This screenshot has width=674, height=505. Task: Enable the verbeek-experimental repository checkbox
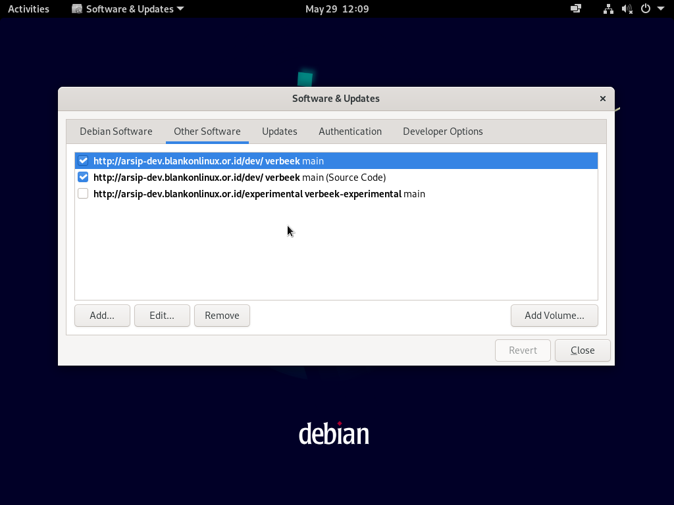click(x=83, y=194)
